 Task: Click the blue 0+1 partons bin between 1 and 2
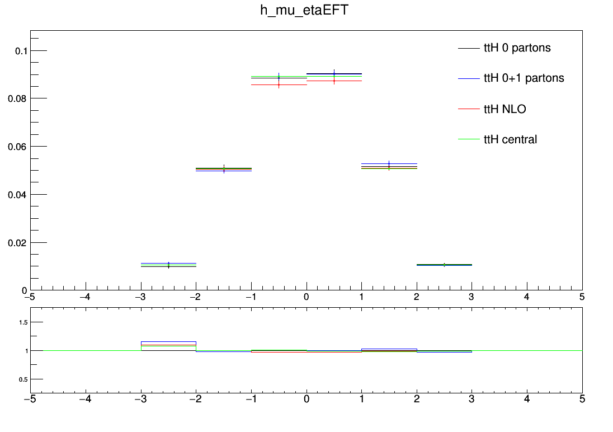point(389,163)
